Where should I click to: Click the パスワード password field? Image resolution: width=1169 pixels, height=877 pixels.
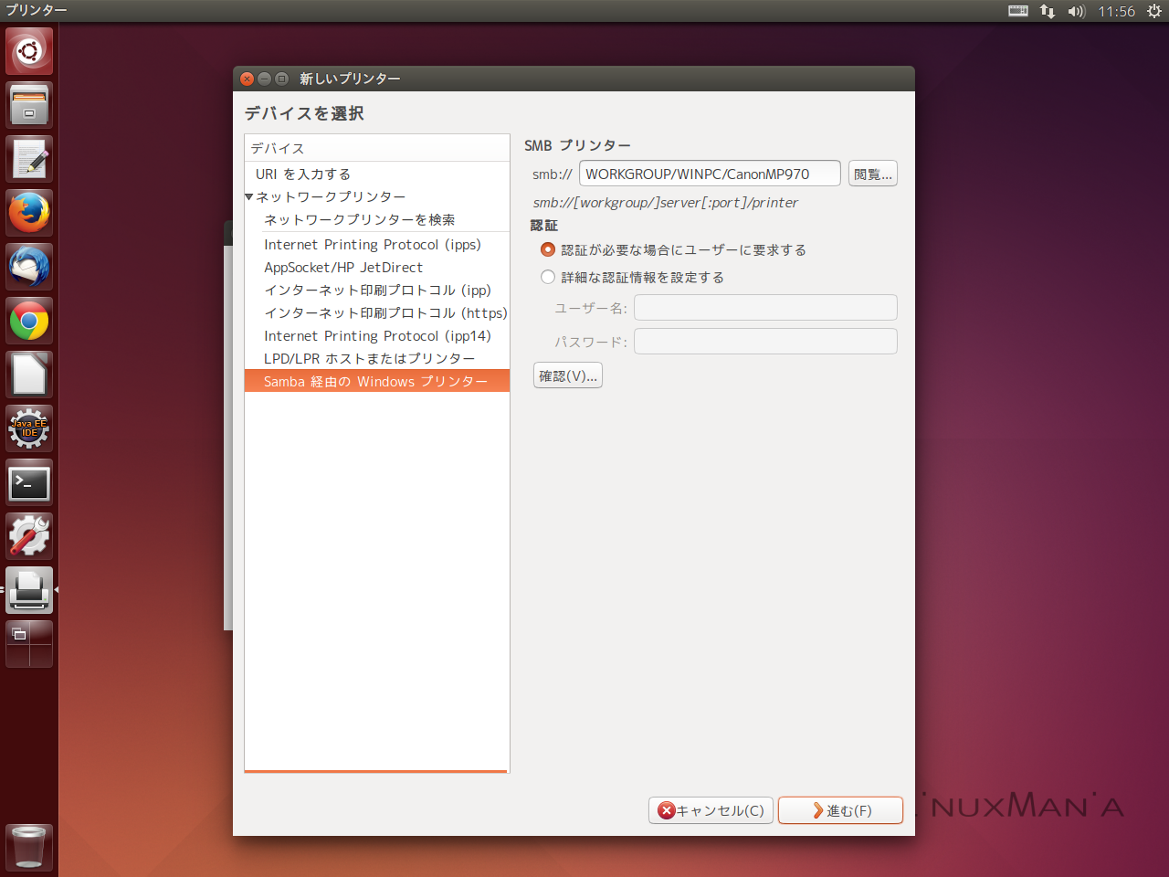[x=765, y=342]
